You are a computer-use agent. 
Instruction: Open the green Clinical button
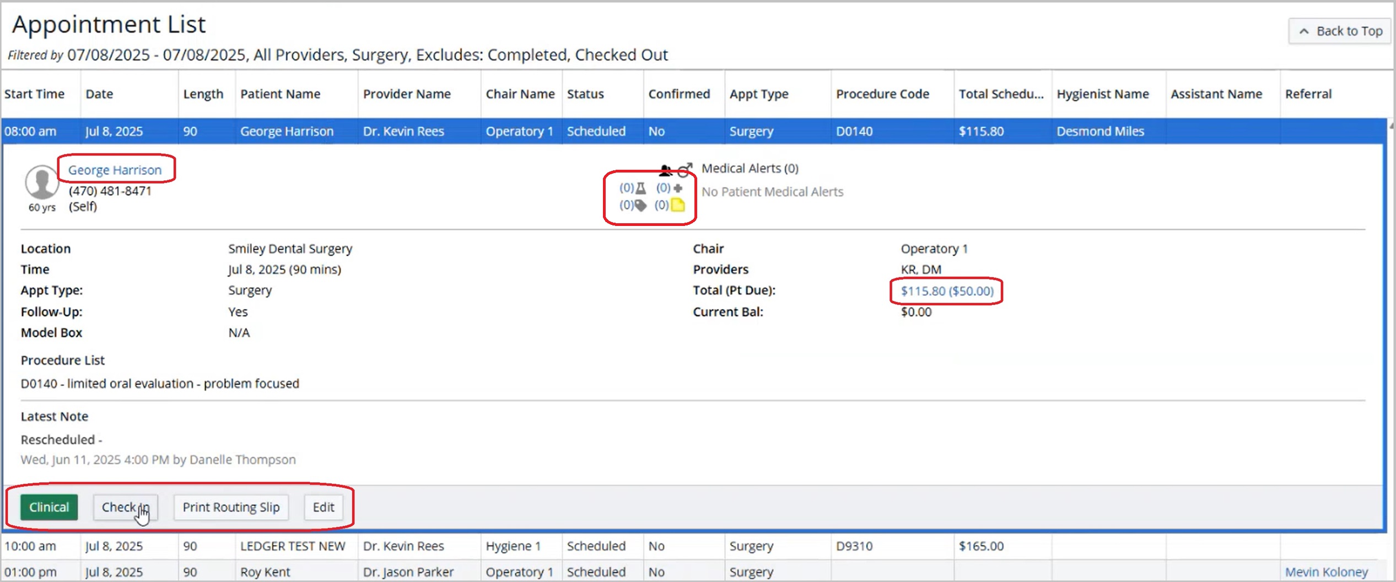click(49, 507)
